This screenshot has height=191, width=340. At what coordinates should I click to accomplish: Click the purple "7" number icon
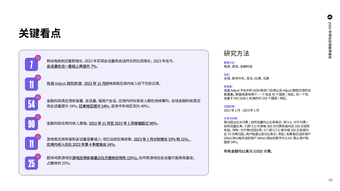pyautogui.click(x=32, y=65)
